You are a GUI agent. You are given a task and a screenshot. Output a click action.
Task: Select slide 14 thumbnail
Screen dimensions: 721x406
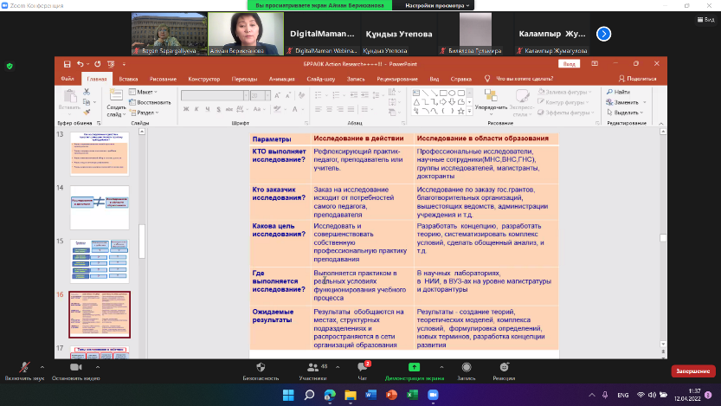pyautogui.click(x=99, y=206)
